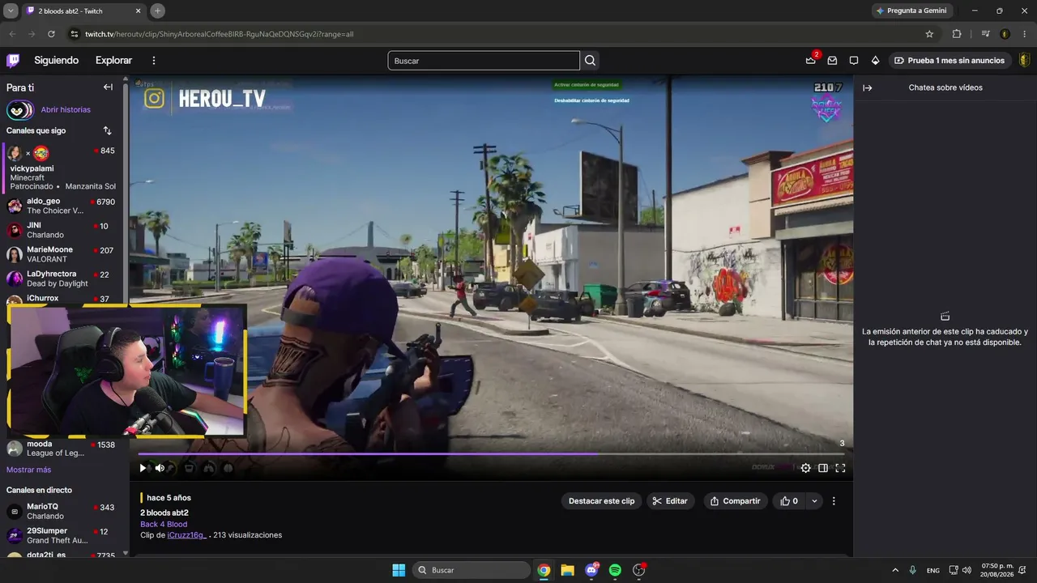The width and height of the screenshot is (1037, 583).
Task: Open Spotify from the taskbar
Action: pyautogui.click(x=615, y=570)
